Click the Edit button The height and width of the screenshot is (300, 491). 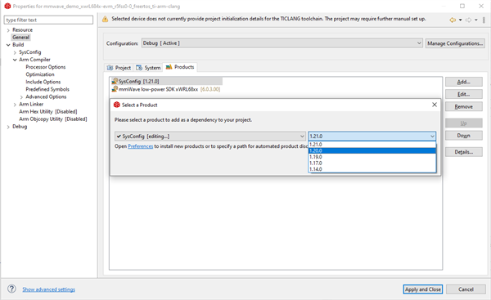464,94
